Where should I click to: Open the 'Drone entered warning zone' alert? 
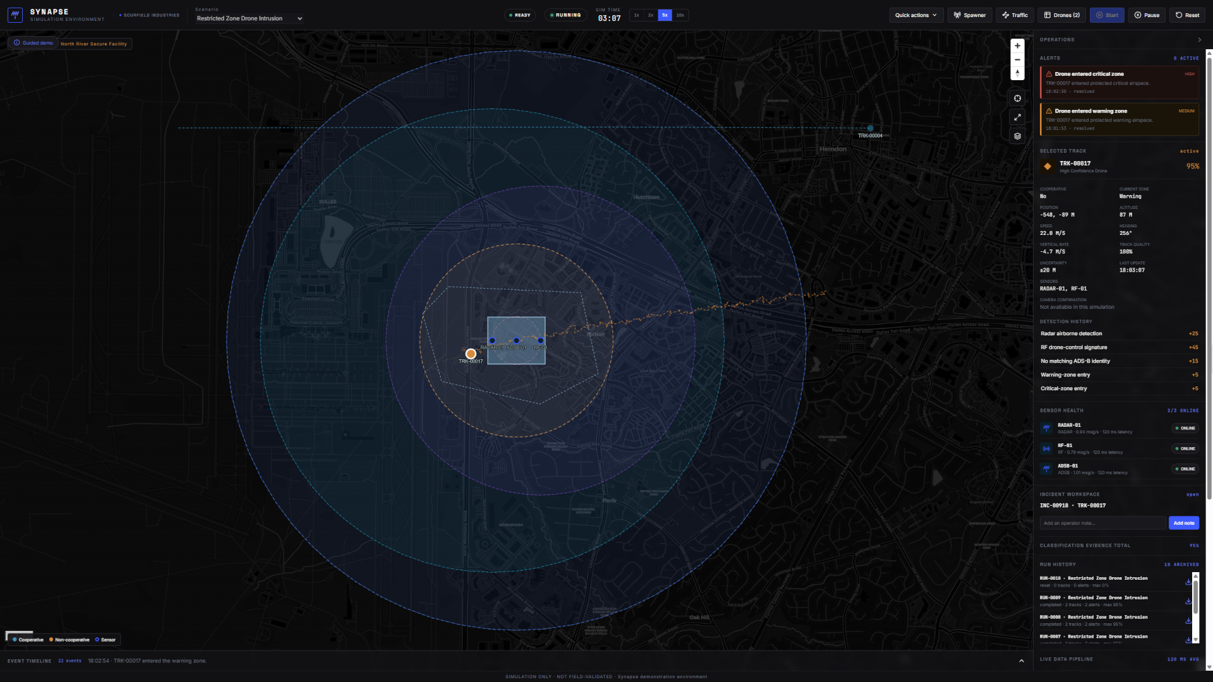(1119, 119)
